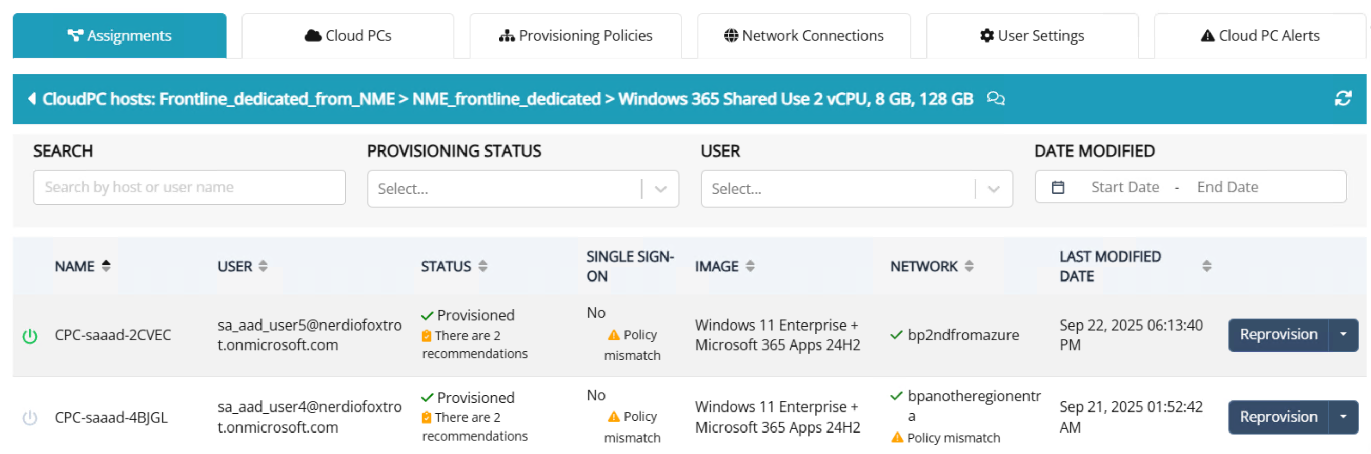Expand the Reprovision arrow for CPC-saaad-2CVEC

[1343, 335]
